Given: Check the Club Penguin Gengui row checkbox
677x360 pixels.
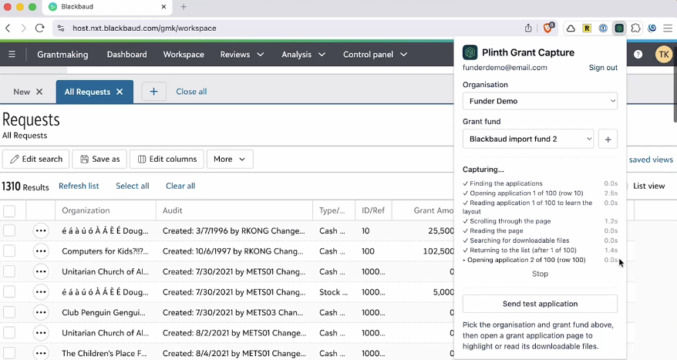Looking at the screenshot, I should 9,312.
